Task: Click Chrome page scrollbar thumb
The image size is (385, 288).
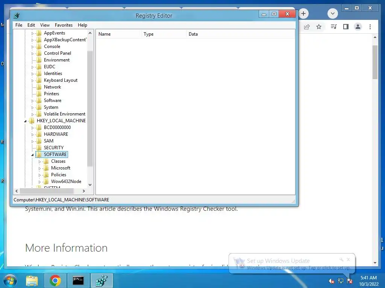Action: [375, 62]
